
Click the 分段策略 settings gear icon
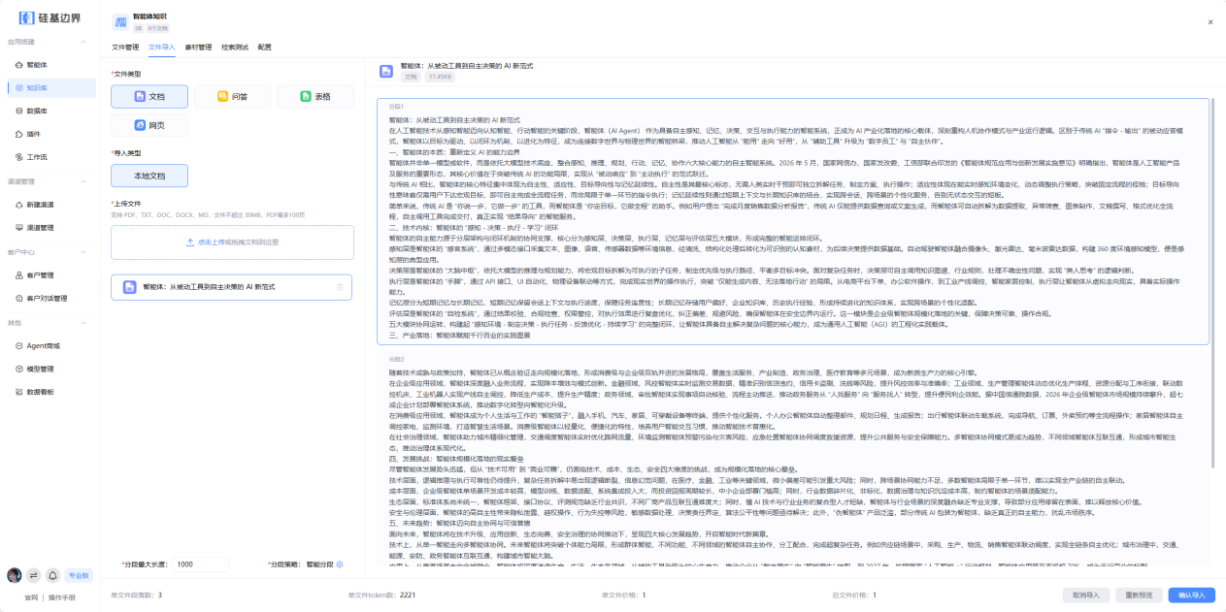[x=340, y=564]
